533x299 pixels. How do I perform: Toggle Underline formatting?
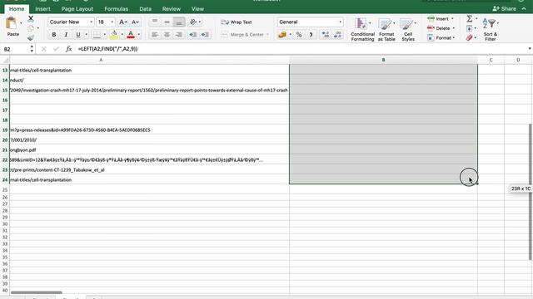[78, 35]
